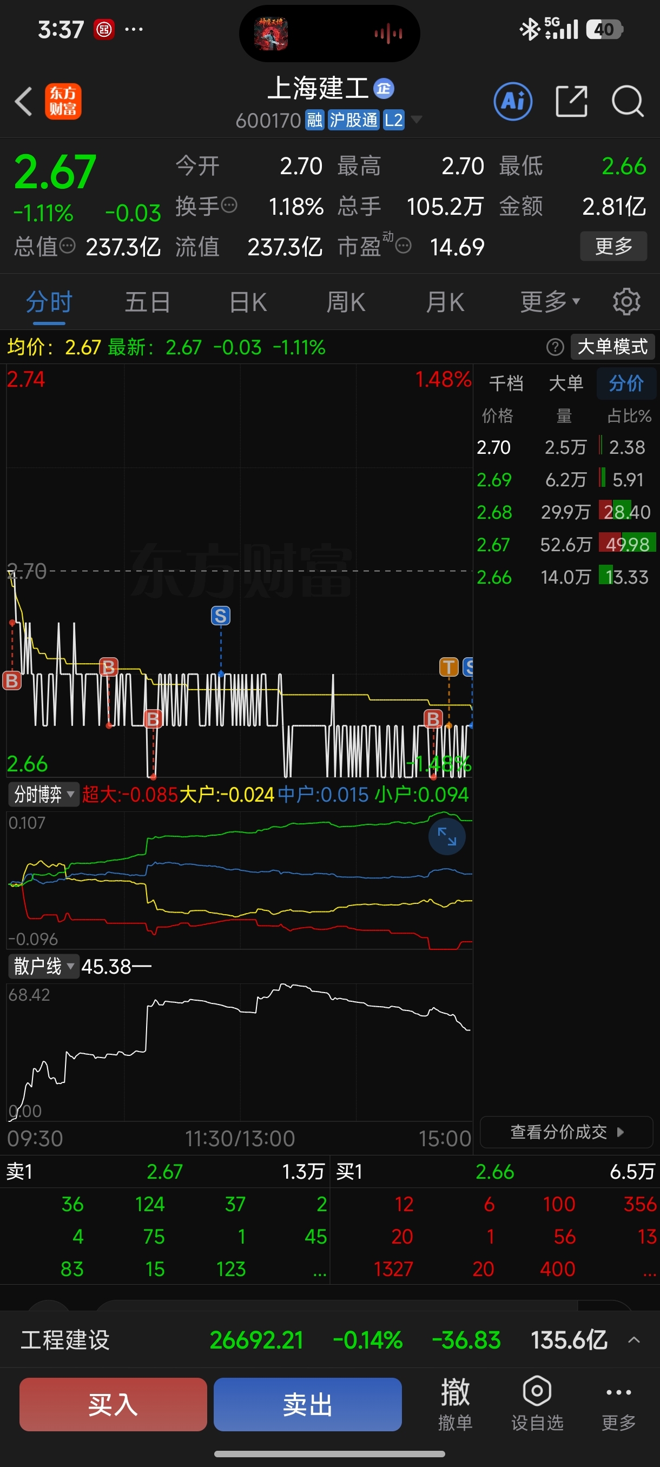Tap the 换手 info circle icon

coord(229,205)
